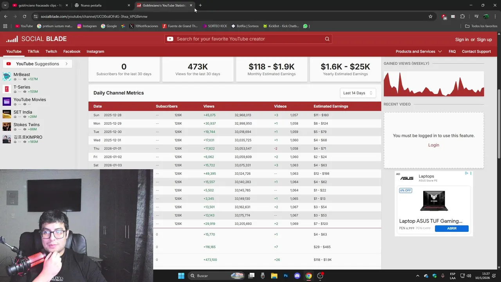Open the Last 14 Days dropdown
The image size is (501, 282).
[358, 93]
